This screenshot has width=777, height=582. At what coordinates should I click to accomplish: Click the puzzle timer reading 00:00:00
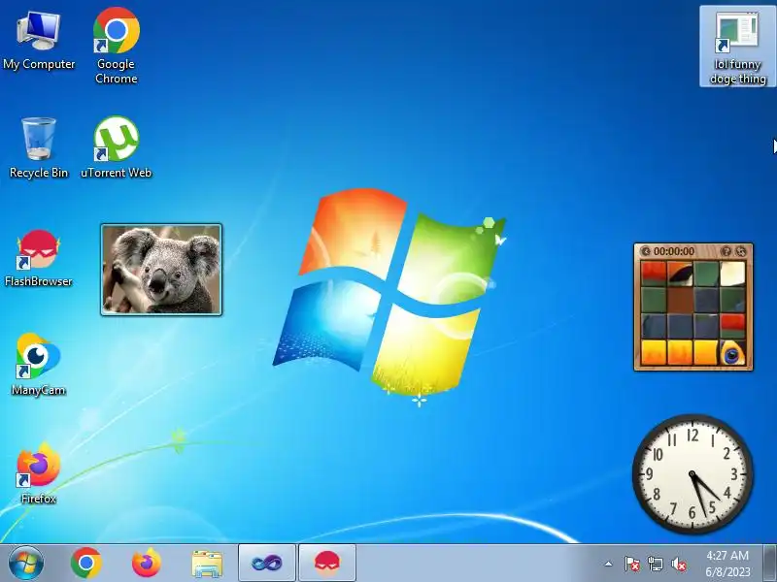pos(674,251)
